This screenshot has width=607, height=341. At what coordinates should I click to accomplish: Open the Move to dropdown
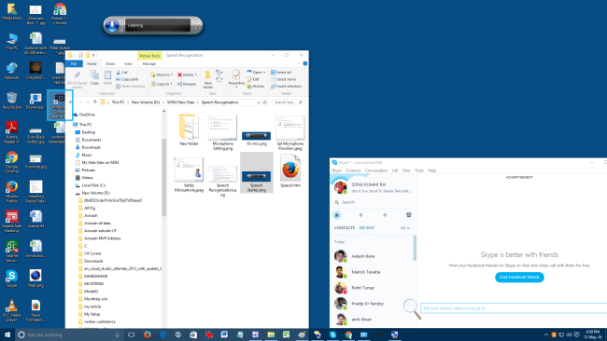click(x=162, y=75)
